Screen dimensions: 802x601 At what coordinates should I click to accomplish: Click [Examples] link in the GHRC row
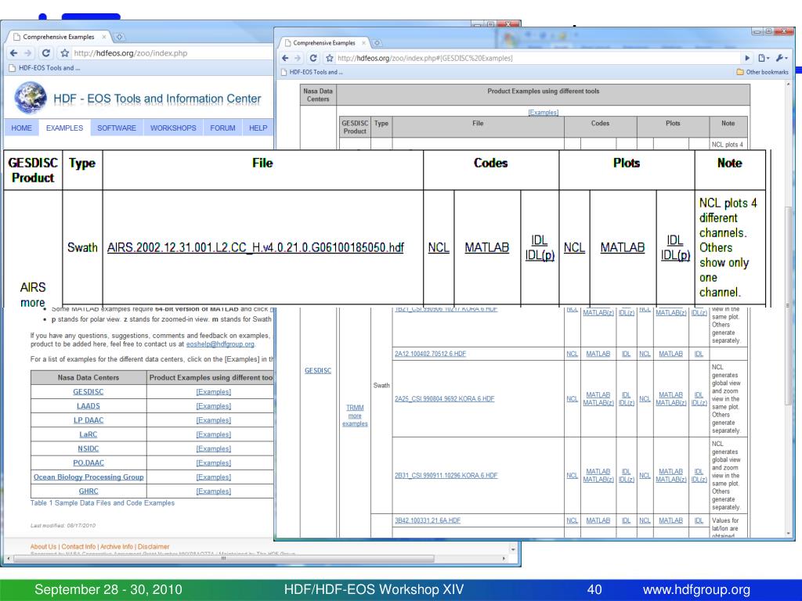213,491
